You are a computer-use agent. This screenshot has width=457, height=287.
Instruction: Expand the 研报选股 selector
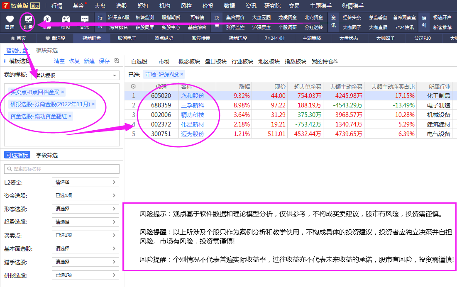click(86, 275)
